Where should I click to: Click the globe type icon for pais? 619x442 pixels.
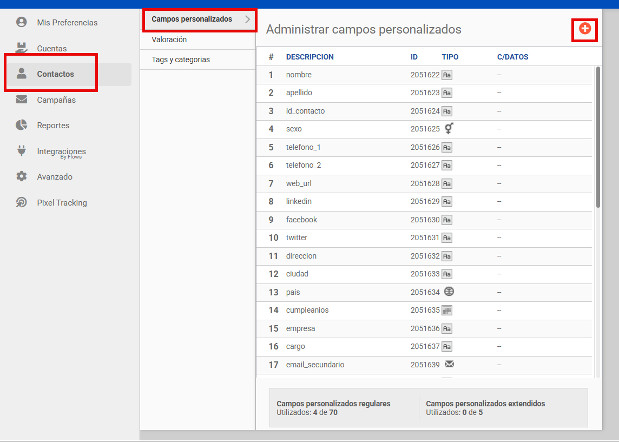tap(449, 292)
